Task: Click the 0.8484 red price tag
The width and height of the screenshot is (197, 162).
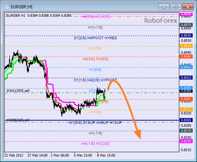Action: tap(186, 56)
